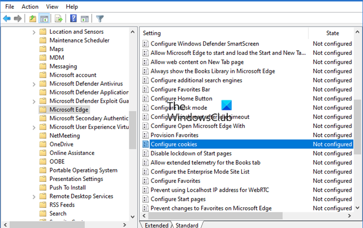
Task: Select the Maintenance Scheduler folder
Action: pos(79,40)
